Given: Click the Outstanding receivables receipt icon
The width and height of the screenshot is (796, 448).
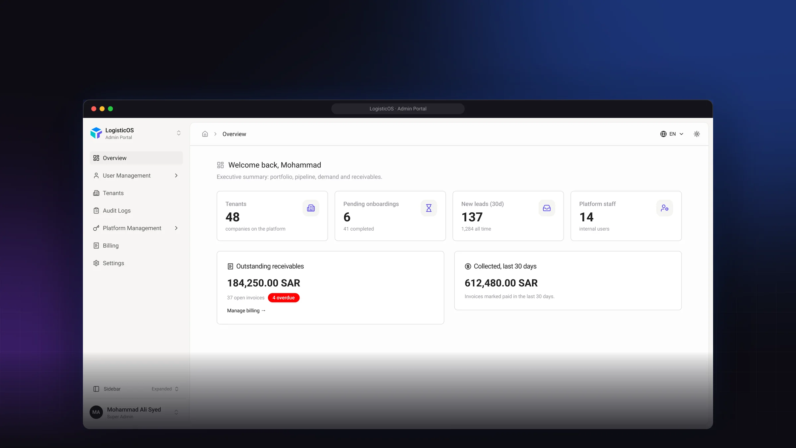Looking at the screenshot, I should [x=231, y=266].
